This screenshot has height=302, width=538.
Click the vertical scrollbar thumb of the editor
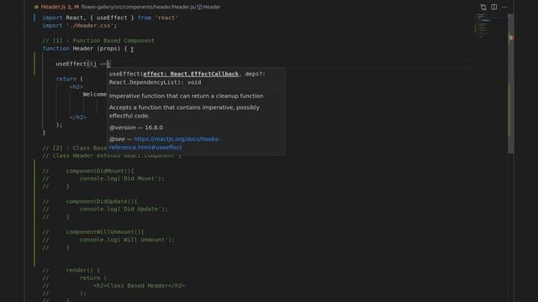tap(511, 84)
